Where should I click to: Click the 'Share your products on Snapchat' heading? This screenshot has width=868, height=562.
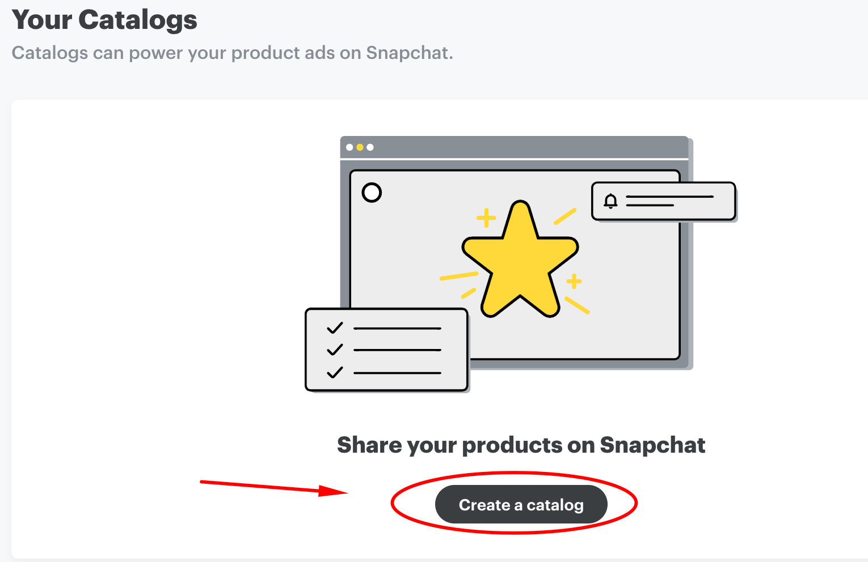[521, 445]
